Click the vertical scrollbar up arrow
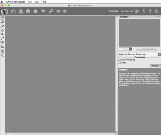 pos(117,17)
